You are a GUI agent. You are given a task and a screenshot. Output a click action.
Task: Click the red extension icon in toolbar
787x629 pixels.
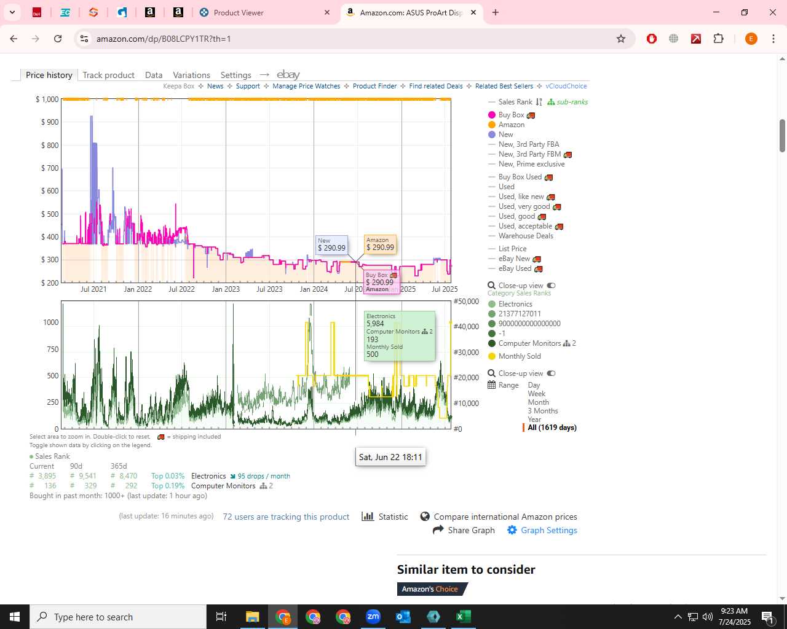tap(652, 39)
